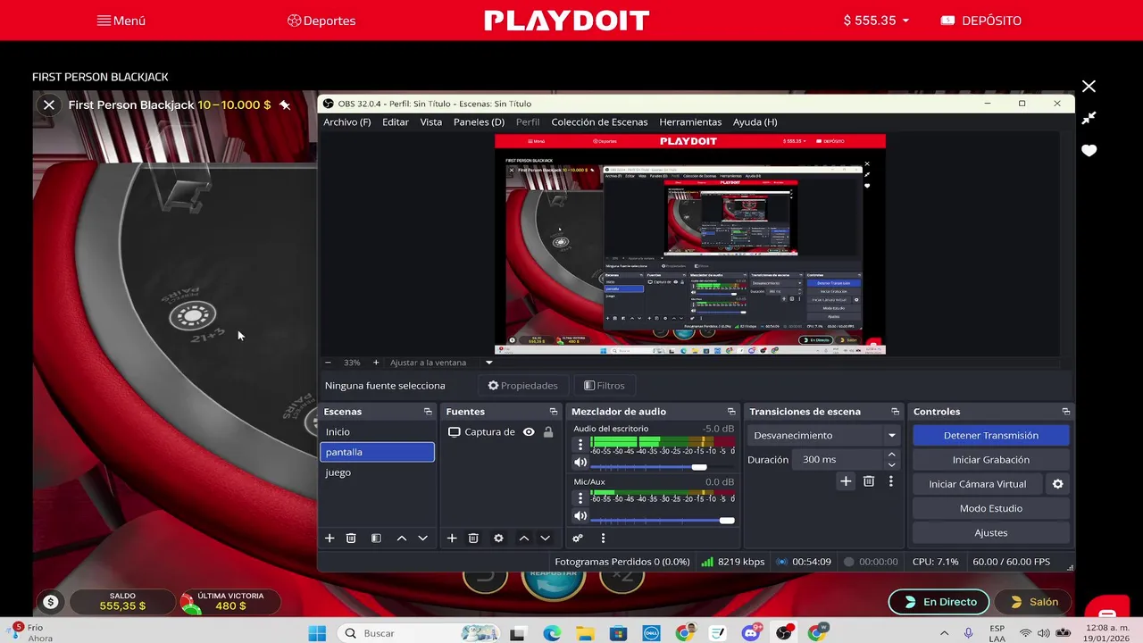Image resolution: width=1143 pixels, height=643 pixels.
Task: Open Vista menu
Action: (x=431, y=122)
